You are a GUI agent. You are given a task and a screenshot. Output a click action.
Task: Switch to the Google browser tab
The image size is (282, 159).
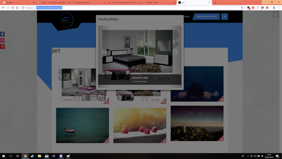pos(18,3)
